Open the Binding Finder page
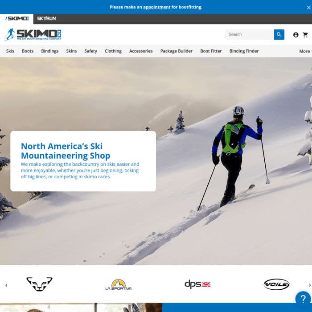Image resolution: width=312 pixels, height=312 pixels. point(244,51)
